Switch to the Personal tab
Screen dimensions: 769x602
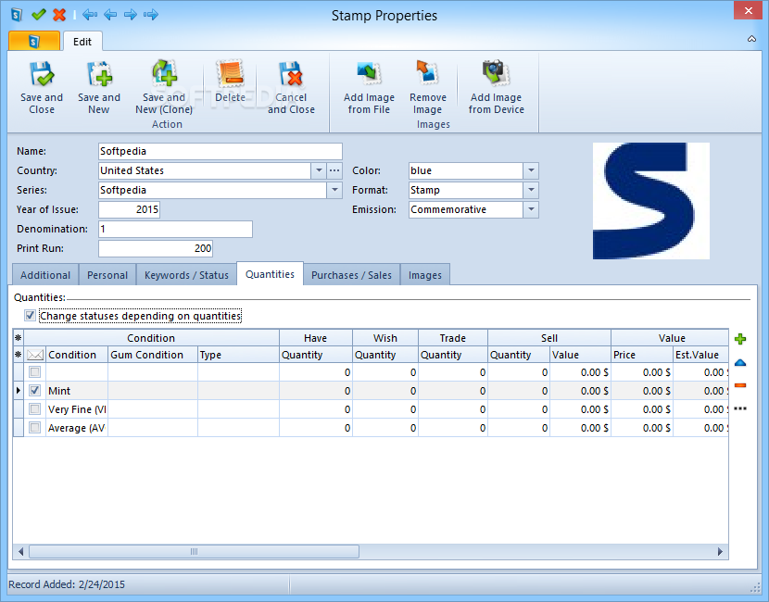pyautogui.click(x=107, y=275)
